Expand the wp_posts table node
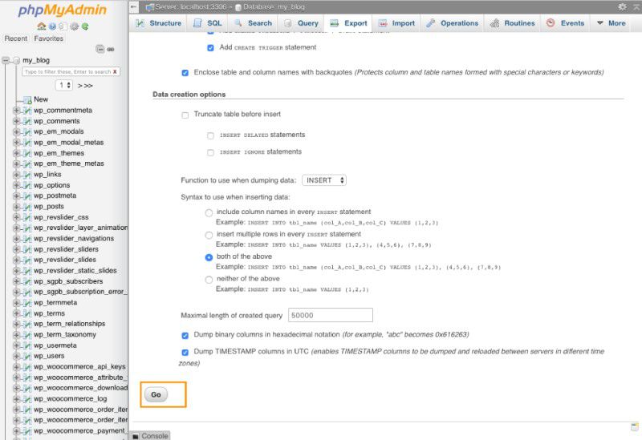 pyautogui.click(x=16, y=207)
